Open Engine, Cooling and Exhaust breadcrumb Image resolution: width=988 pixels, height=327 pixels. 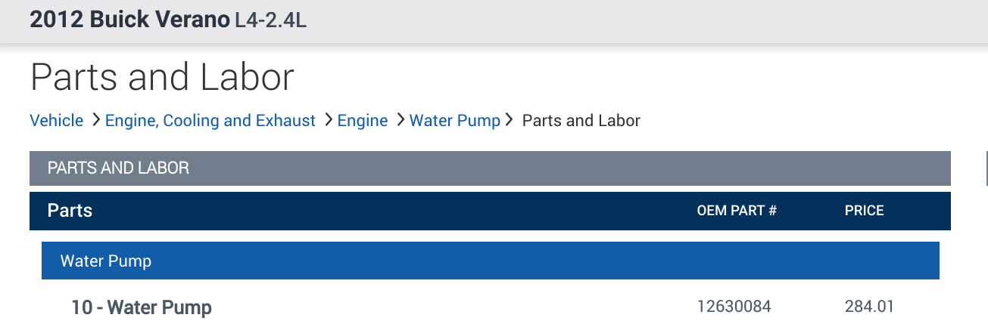(x=210, y=121)
